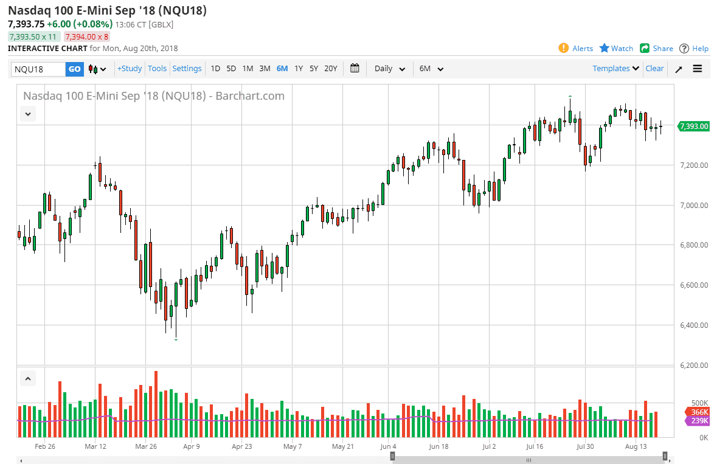Open the candlestick chart type selector
The image size is (714, 464).
pyautogui.click(x=97, y=69)
